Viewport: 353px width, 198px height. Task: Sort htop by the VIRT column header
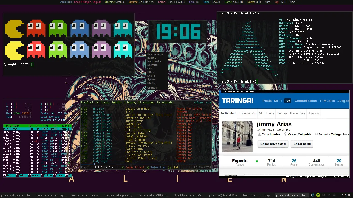point(45,126)
